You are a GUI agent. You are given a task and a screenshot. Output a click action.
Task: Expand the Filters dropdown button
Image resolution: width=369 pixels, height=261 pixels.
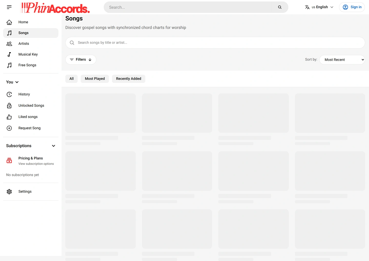click(81, 60)
